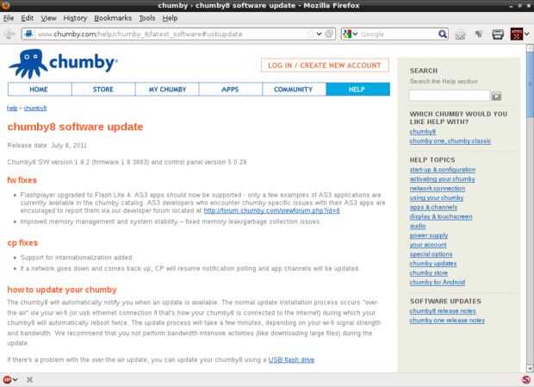Click the magnifier search icon in the Google box
This screenshot has width=534, height=387.
(443, 34)
